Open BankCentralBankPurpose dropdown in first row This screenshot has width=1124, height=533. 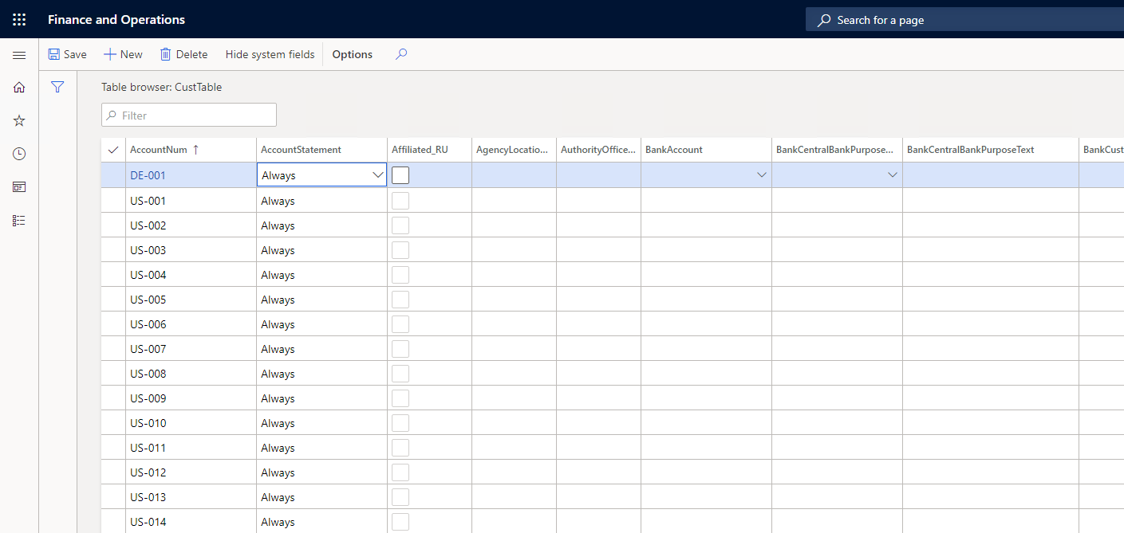tap(892, 175)
